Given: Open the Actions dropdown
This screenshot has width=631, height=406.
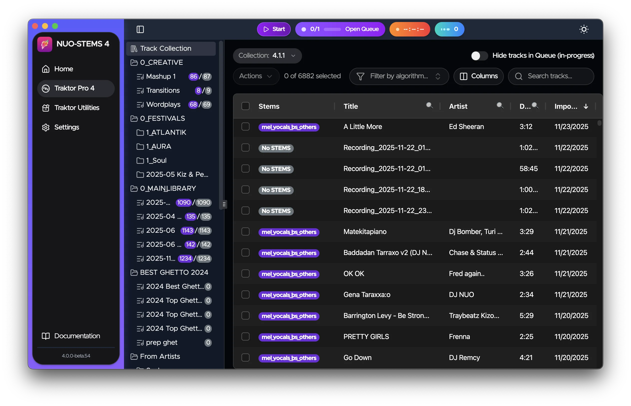Looking at the screenshot, I should (255, 76).
